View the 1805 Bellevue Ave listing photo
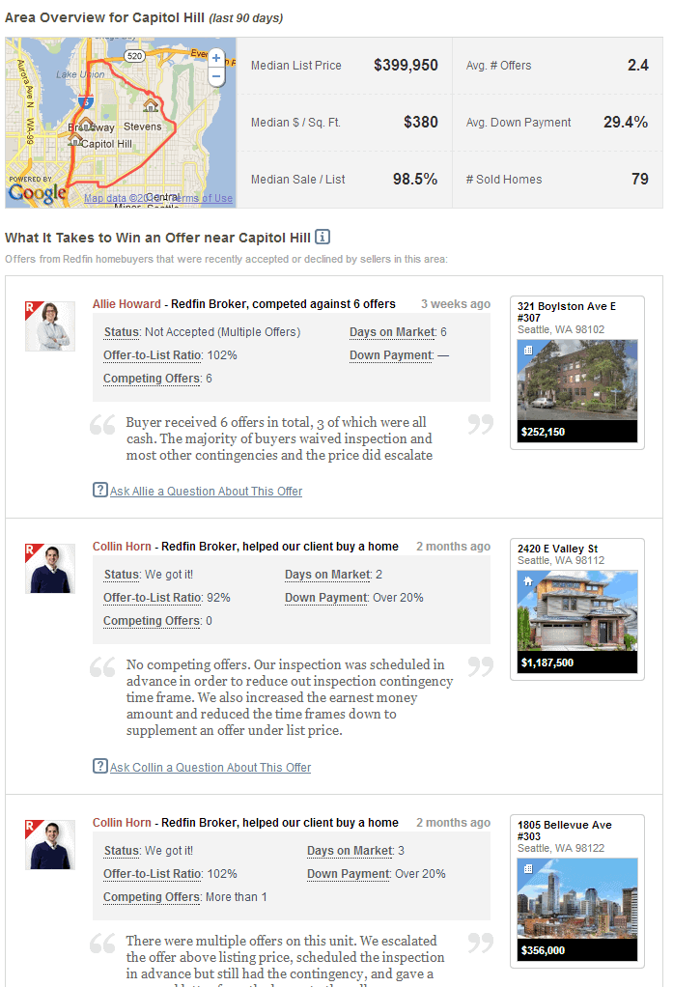This screenshot has width=673, height=987. pyautogui.click(x=577, y=899)
